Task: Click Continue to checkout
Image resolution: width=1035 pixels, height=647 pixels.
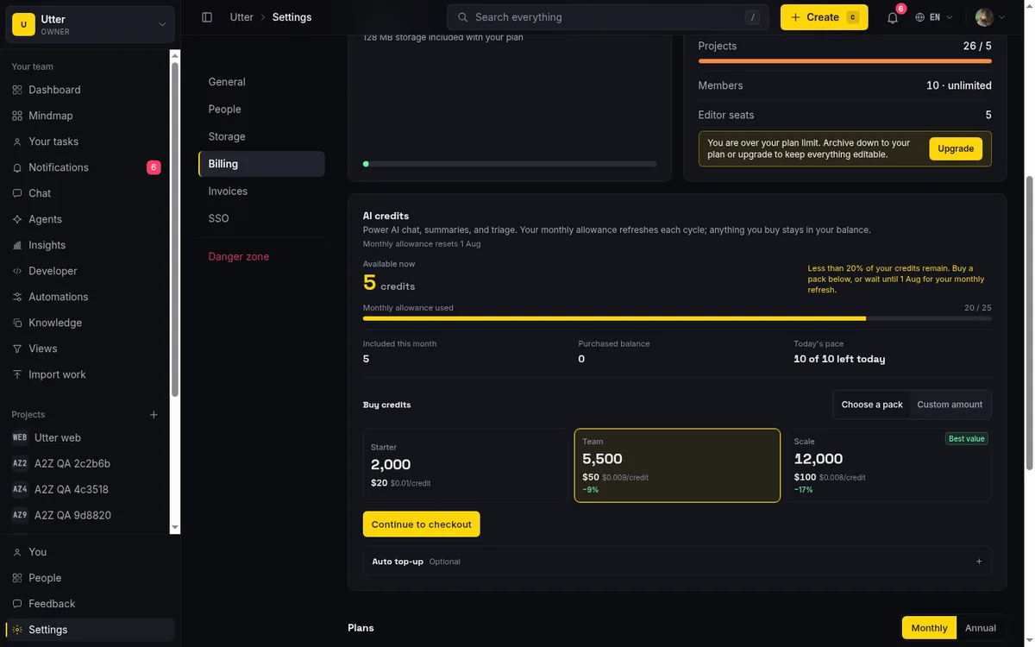Action: [x=421, y=525]
